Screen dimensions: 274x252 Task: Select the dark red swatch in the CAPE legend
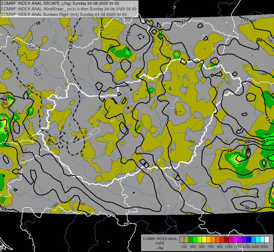(226, 240)
